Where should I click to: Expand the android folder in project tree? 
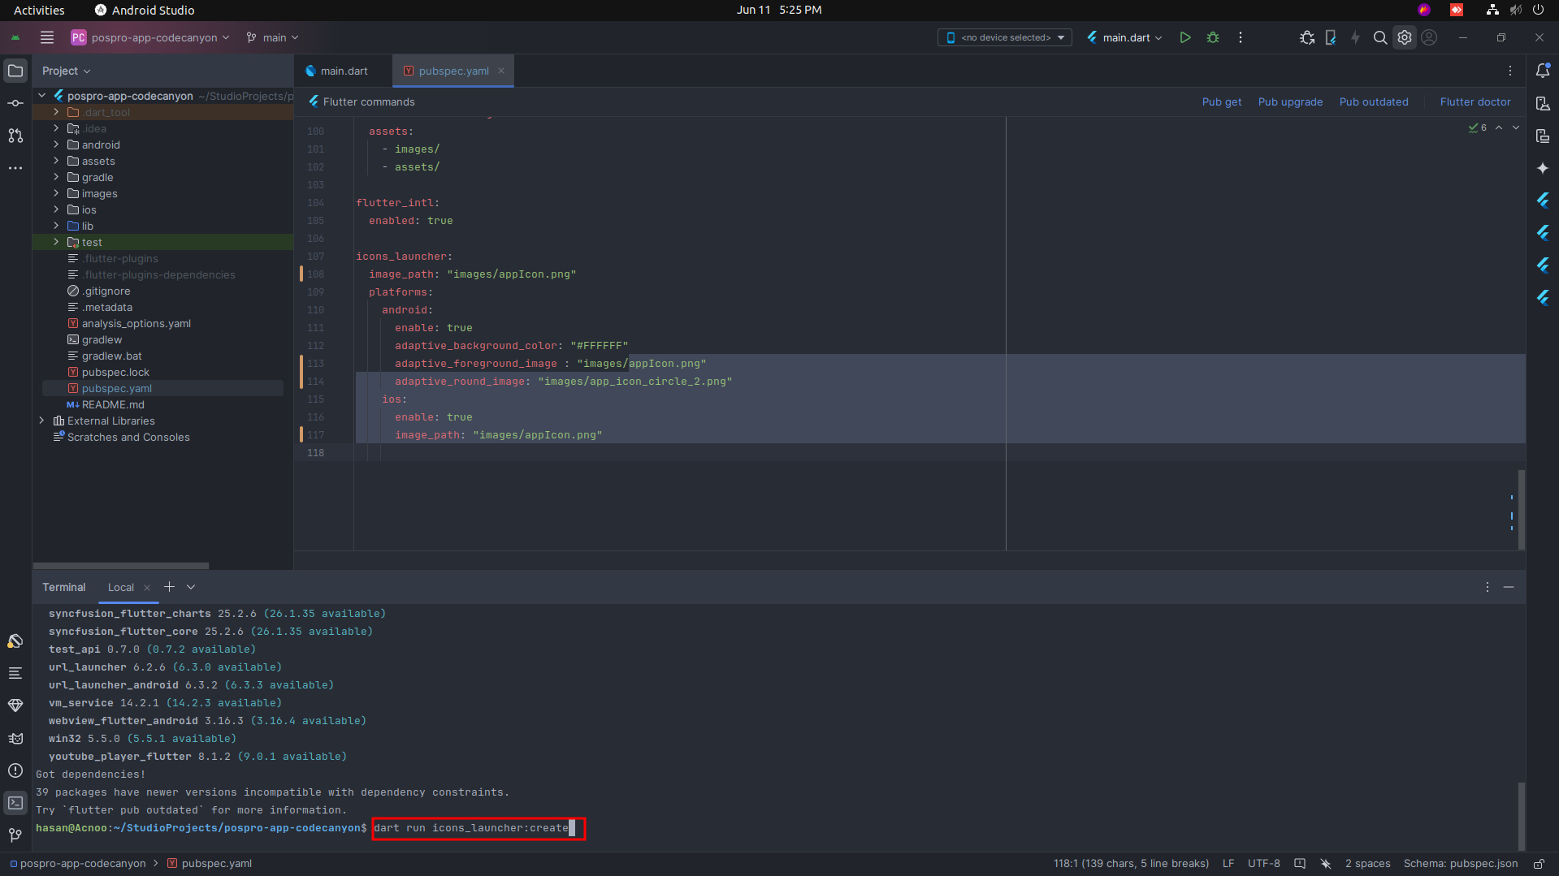[x=56, y=145]
